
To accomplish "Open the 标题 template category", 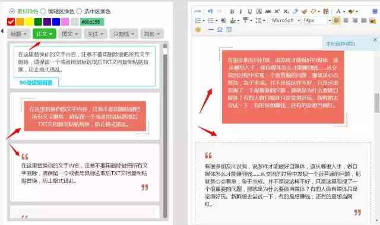I will click(18, 34).
